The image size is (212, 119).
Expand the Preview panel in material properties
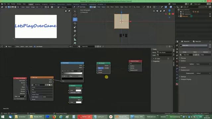(183, 58)
